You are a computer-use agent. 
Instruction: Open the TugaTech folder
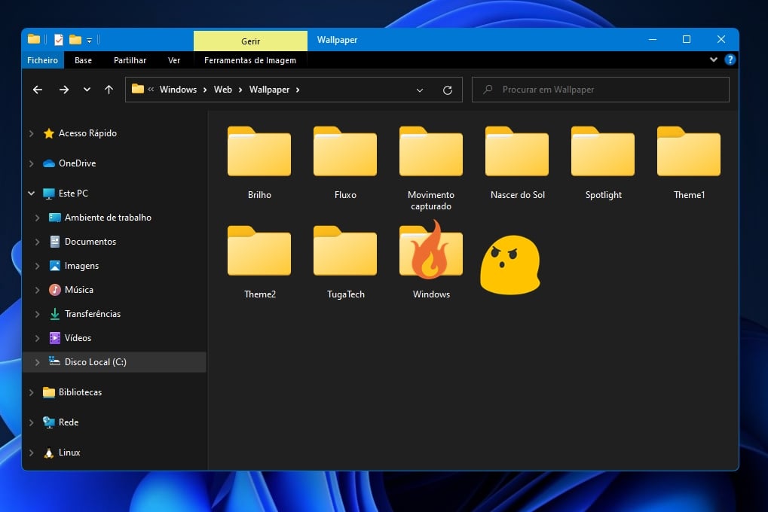pos(345,262)
